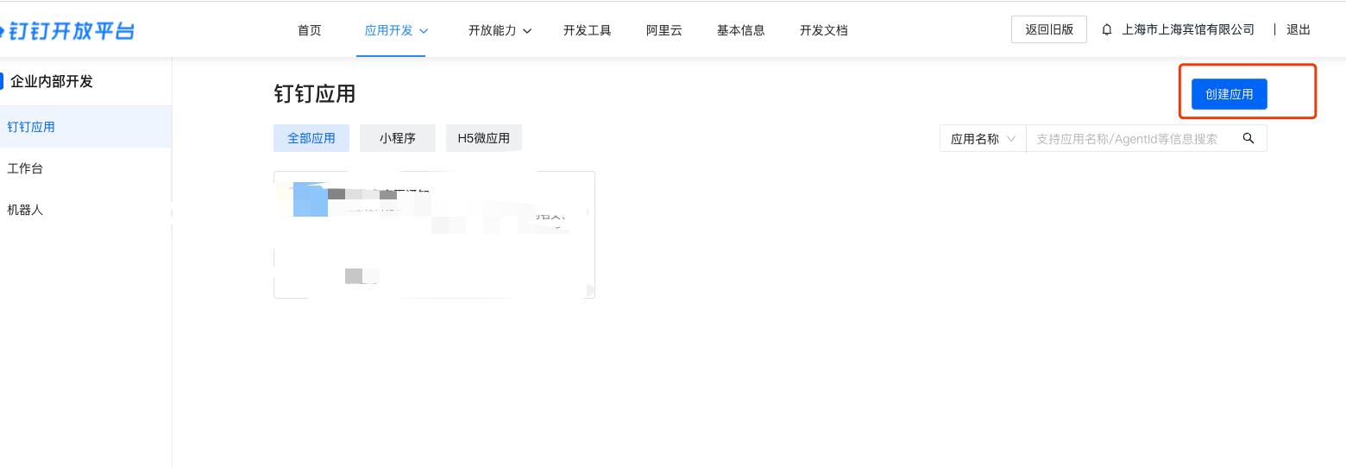The image size is (1346, 467).
Task: Expand the 应用开发 dropdown menu
Action: click(397, 30)
